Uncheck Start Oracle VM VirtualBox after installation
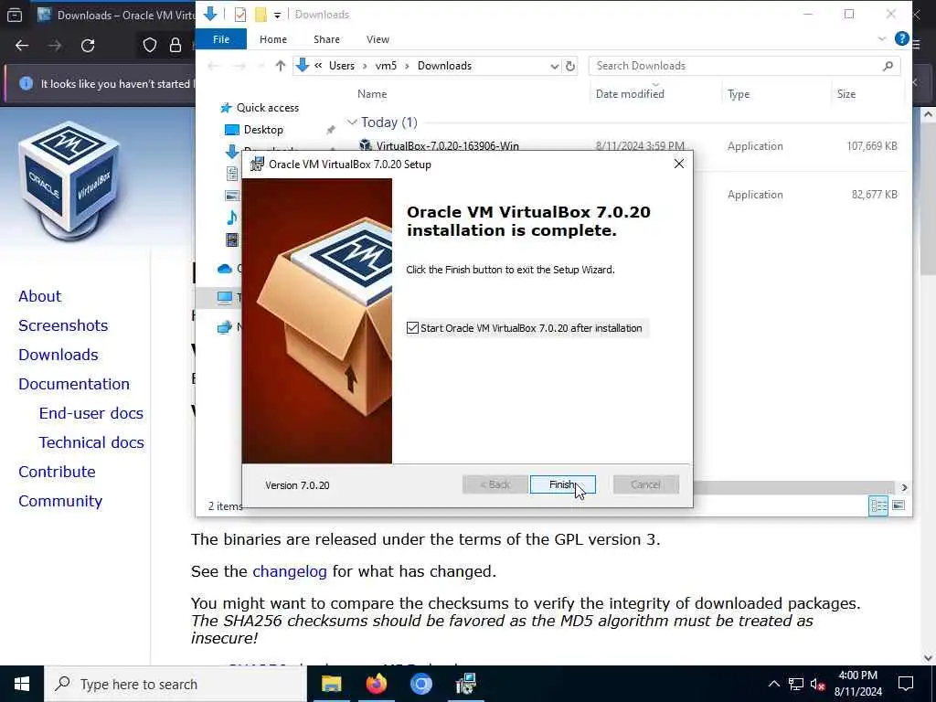 412,328
